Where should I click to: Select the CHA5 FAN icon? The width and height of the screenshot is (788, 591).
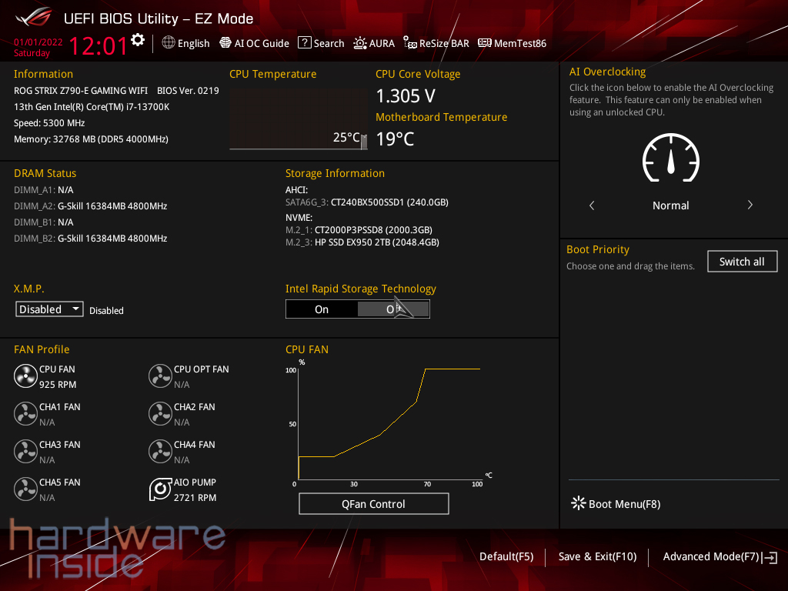click(25, 489)
